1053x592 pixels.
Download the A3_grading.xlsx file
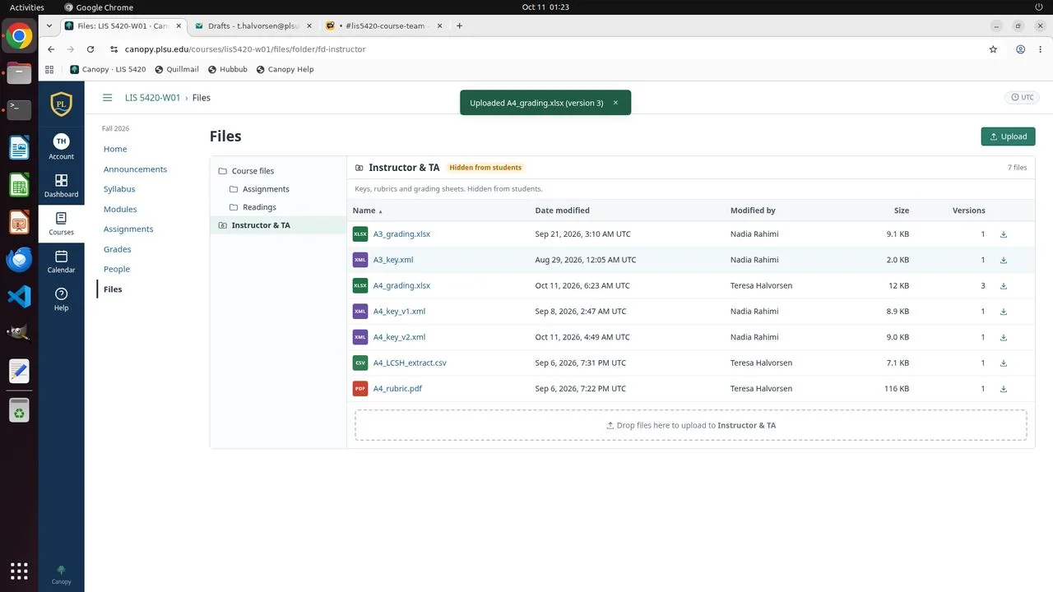pyautogui.click(x=1004, y=234)
